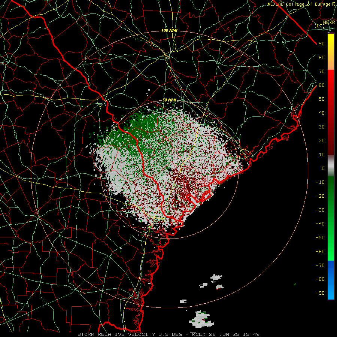Click the "NEXR" label above the color bar
This screenshot has height=337, width=337.
pyautogui.click(x=329, y=22)
